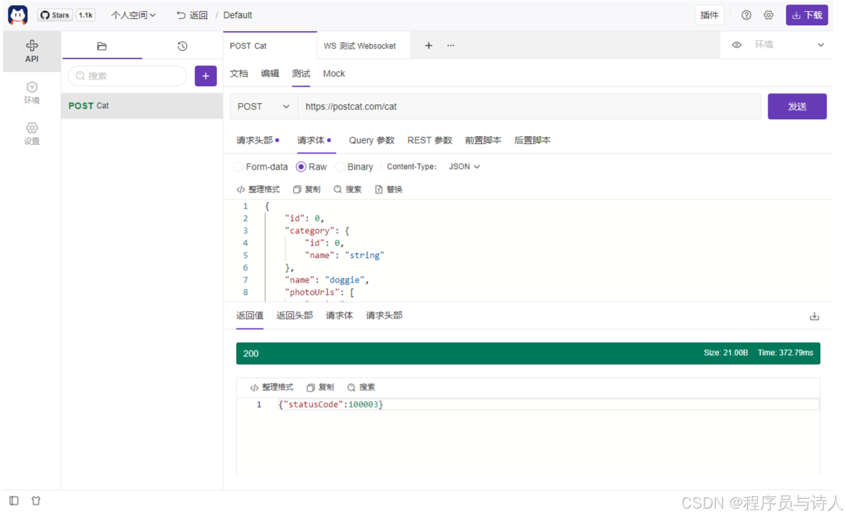The height and width of the screenshot is (517, 846).
Task: Open the 返回值 response tab
Action: (x=250, y=316)
